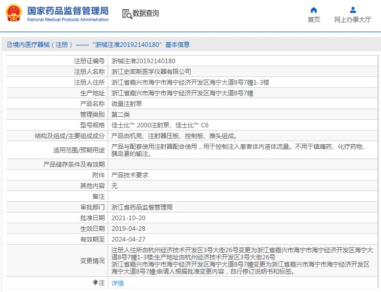Click the structure composition 产品由机壳 value
The image size is (381, 292).
[174, 136]
